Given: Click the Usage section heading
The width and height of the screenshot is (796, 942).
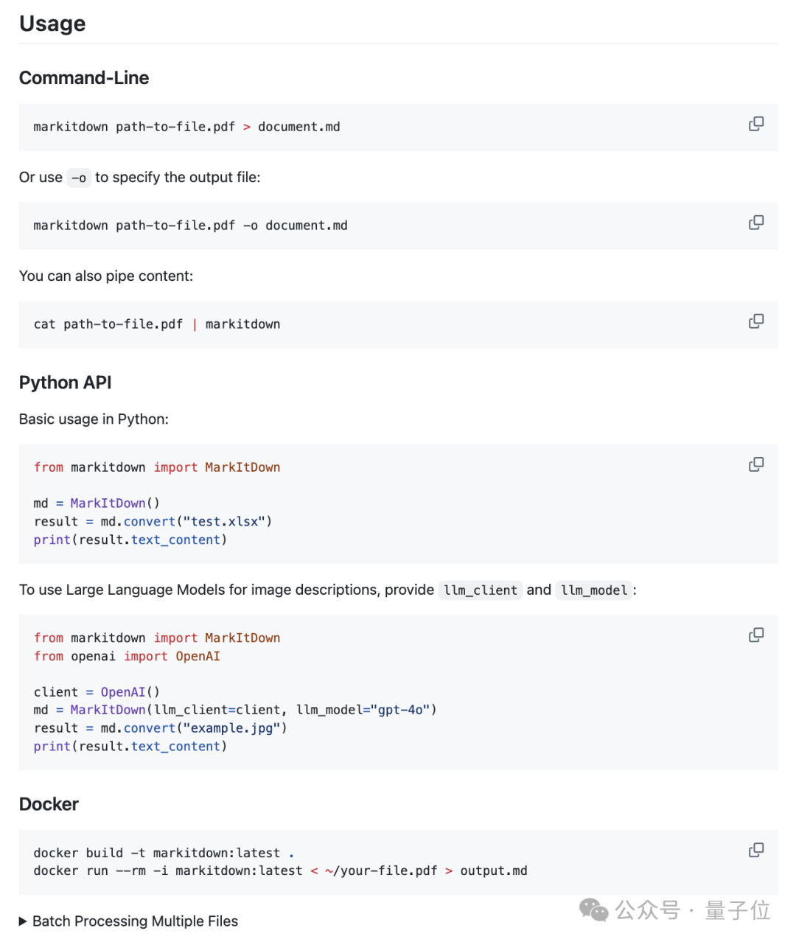Looking at the screenshot, I should [x=52, y=24].
